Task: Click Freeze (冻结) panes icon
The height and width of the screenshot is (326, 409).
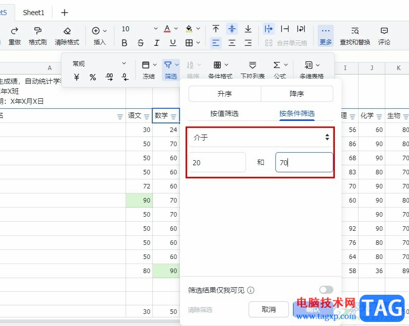Action: [x=146, y=65]
